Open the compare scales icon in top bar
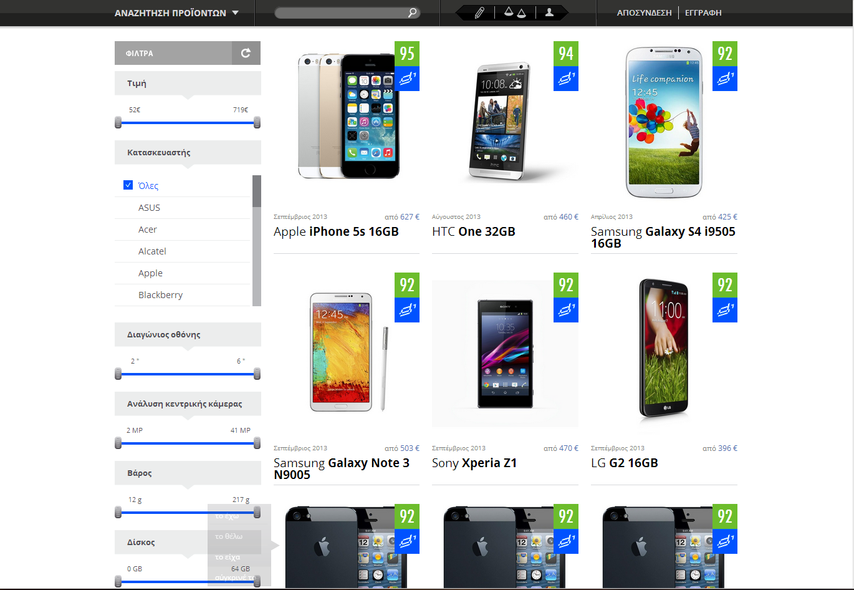The width and height of the screenshot is (854, 590). (x=515, y=12)
